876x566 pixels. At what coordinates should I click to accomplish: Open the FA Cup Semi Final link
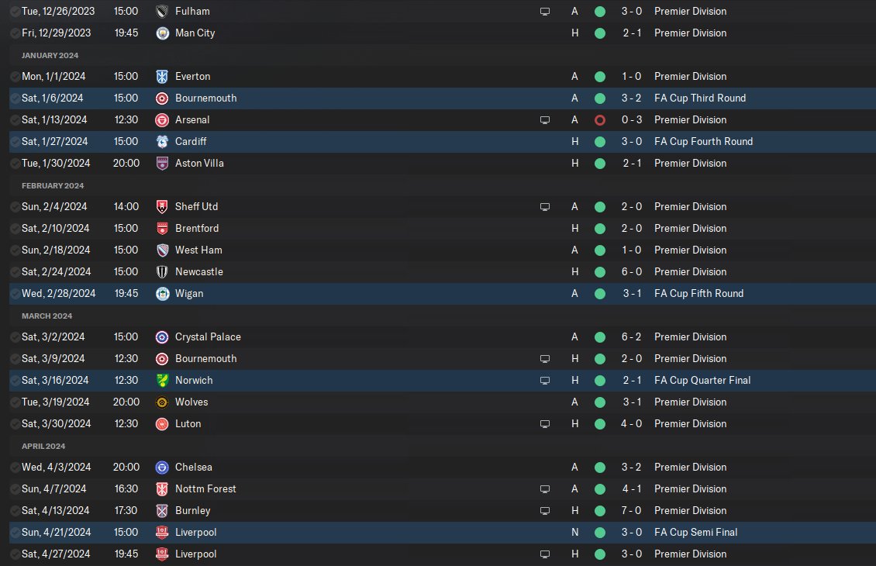click(695, 533)
